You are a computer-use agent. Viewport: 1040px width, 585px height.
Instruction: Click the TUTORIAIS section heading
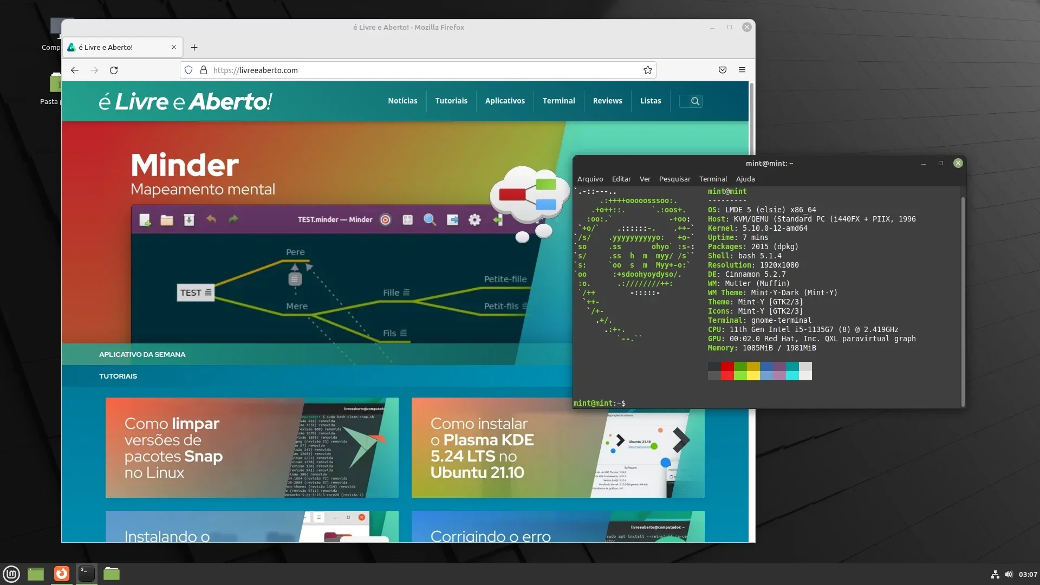click(118, 376)
